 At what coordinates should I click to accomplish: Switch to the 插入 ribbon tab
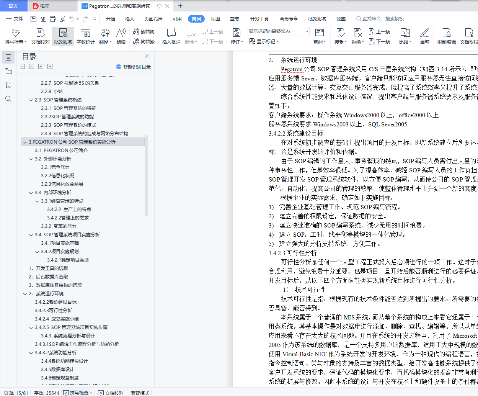(x=130, y=19)
